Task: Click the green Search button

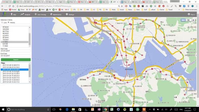Action: [16, 60]
